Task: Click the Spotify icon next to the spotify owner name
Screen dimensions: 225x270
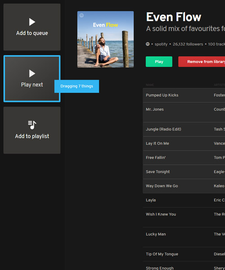Action: (x=148, y=44)
